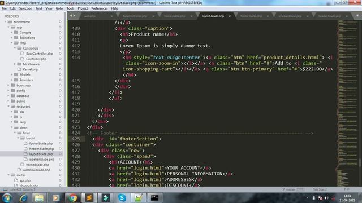Click the folder icon of Exceptions
This screenshot has height=203, width=362.
point(16,38)
